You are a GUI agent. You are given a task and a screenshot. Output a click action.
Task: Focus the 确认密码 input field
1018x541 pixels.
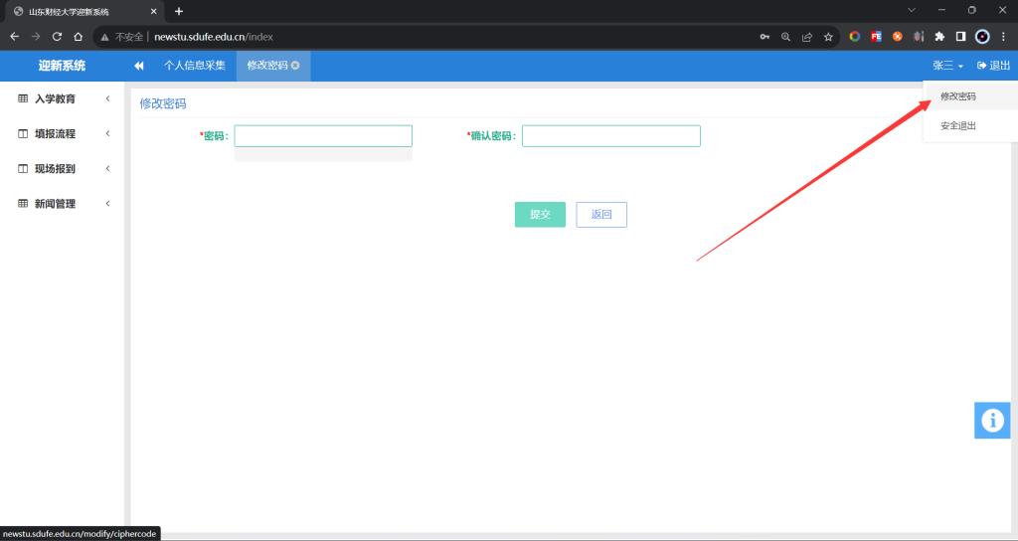(x=610, y=136)
